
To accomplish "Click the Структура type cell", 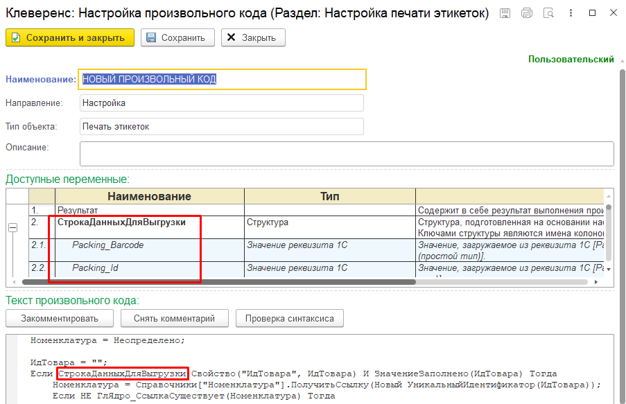I will coord(330,227).
